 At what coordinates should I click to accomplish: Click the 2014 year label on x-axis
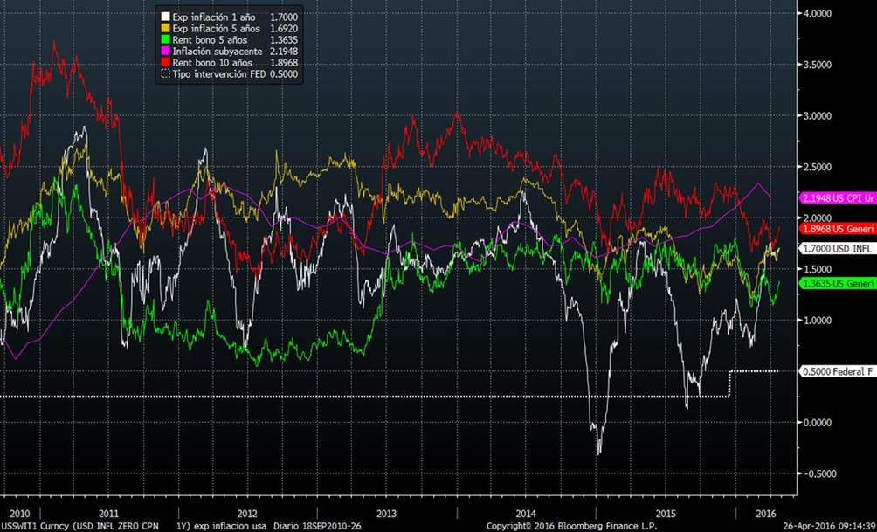[526, 513]
